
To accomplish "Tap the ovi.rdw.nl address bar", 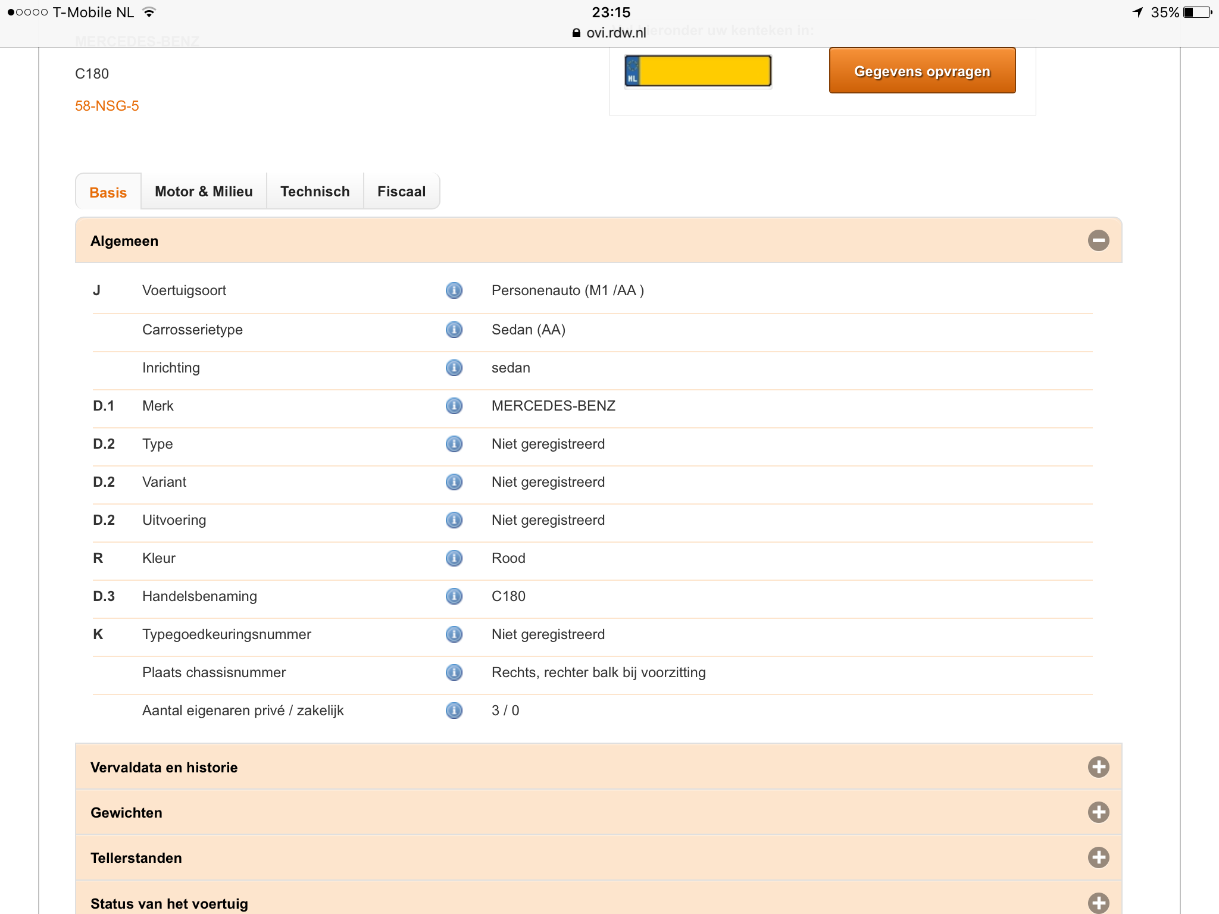I will click(609, 33).
